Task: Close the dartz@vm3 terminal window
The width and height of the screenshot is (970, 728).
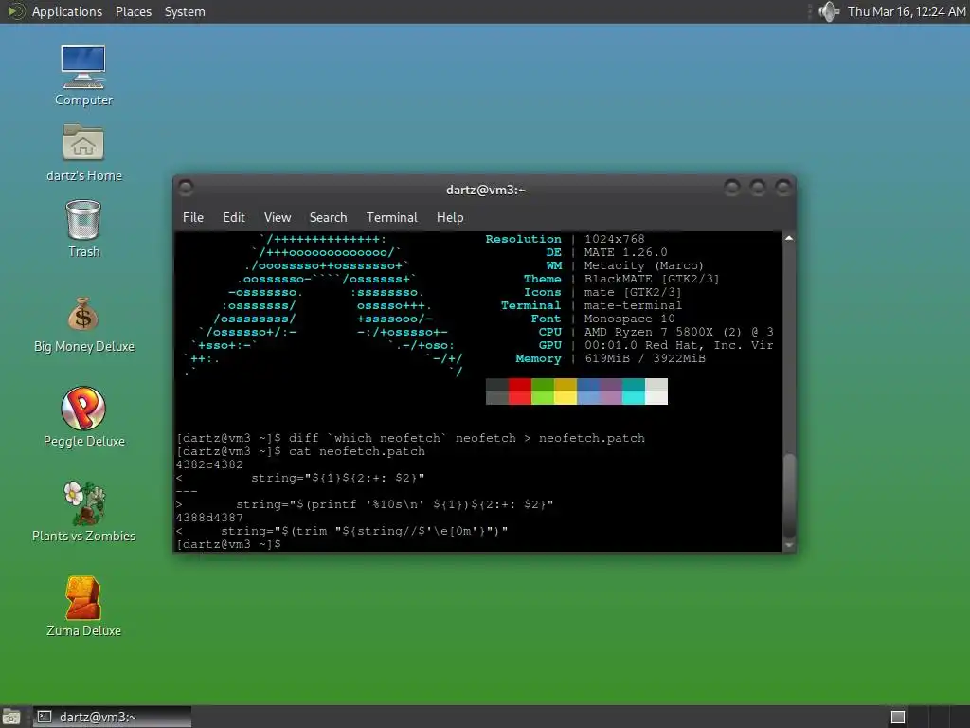Action: point(783,187)
